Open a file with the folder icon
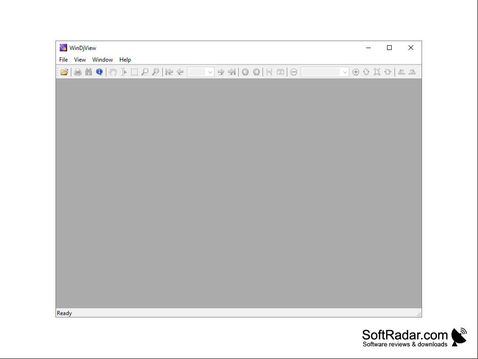This screenshot has height=359, width=478. [64, 72]
